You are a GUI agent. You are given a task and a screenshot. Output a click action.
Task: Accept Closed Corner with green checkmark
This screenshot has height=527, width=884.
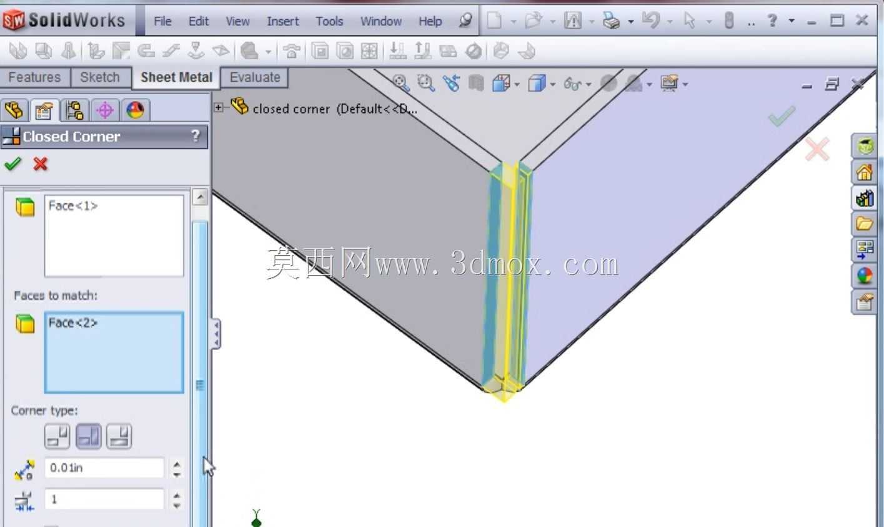12,164
